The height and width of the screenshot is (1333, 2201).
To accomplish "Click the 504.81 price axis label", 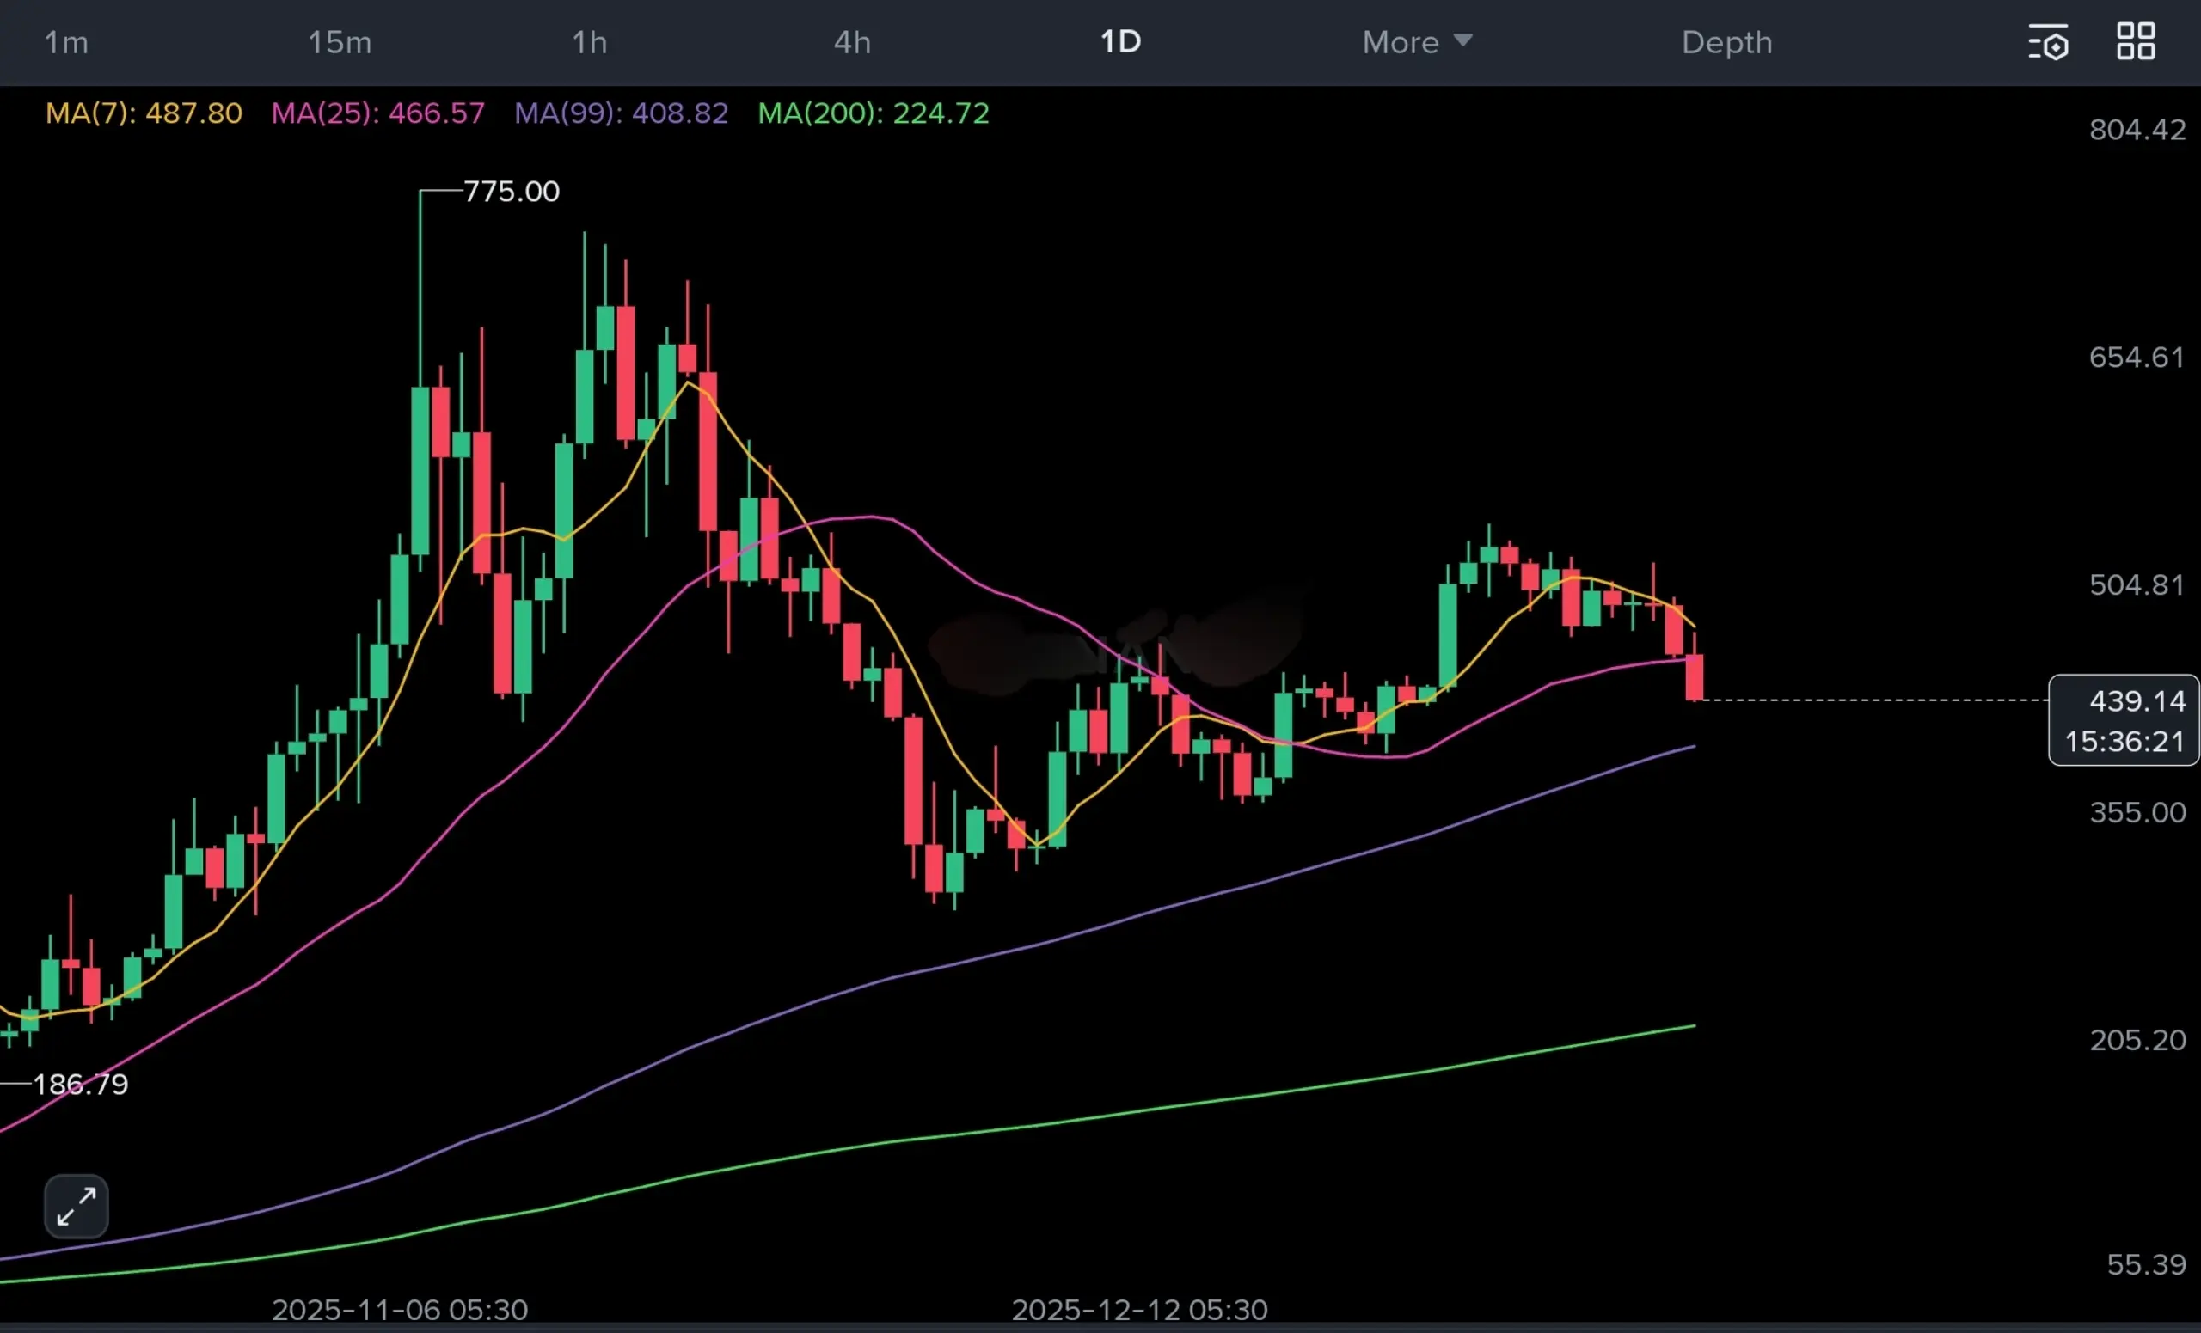I will click(x=2137, y=584).
